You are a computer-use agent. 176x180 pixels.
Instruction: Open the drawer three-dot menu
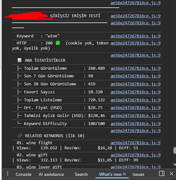coord(8,174)
